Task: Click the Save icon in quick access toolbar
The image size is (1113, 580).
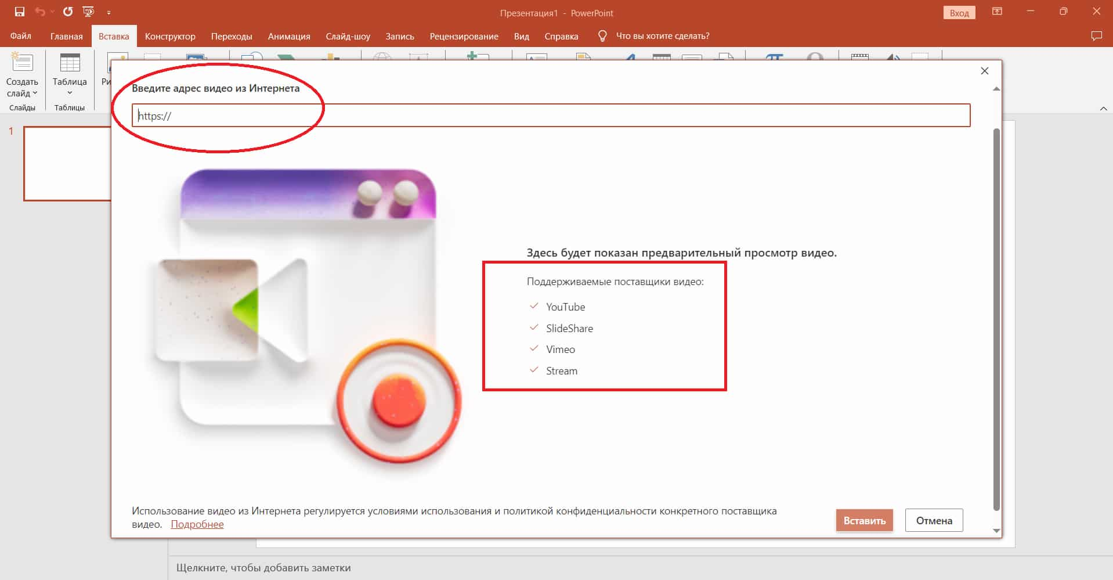Action: pyautogui.click(x=19, y=12)
